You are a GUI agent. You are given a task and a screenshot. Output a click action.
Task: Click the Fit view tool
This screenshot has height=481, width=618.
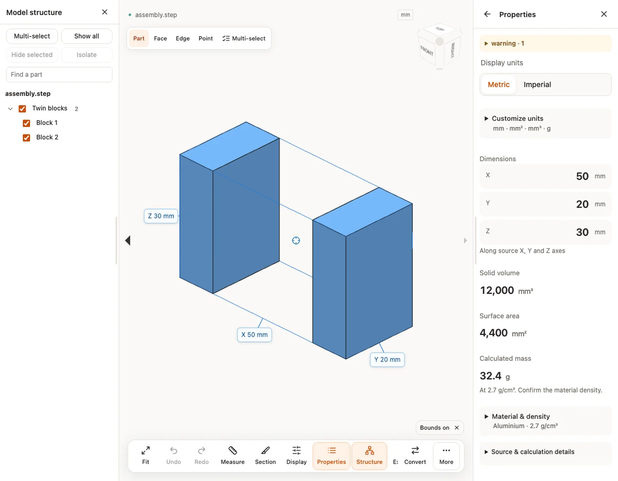click(145, 456)
